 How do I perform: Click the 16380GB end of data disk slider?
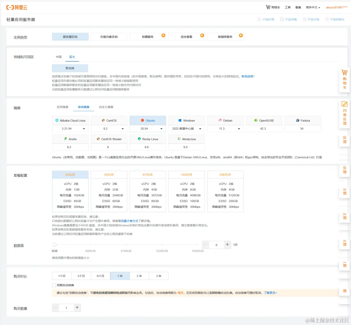(197, 245)
